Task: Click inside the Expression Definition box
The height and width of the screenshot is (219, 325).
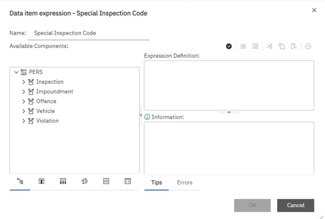Action: pos(229,85)
